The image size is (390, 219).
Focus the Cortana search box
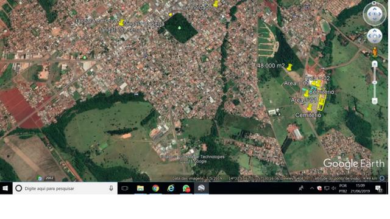coord(65,189)
